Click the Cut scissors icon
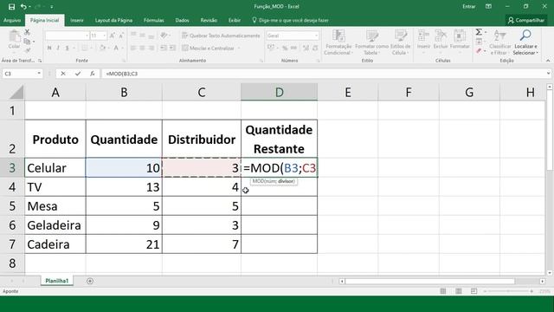 tap(27, 32)
